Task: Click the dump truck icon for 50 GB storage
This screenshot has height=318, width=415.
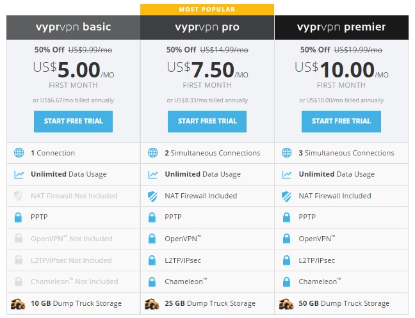Action: 286,304
